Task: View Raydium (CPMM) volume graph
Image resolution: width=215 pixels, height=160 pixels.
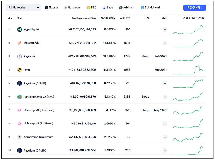Action: [x=188, y=151]
